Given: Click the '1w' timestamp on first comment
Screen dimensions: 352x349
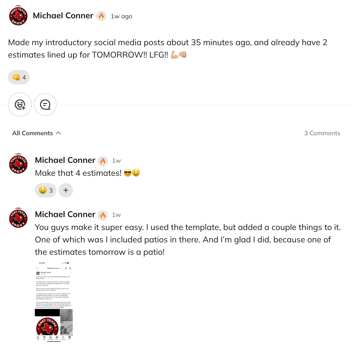Looking at the screenshot, I should tap(117, 161).
